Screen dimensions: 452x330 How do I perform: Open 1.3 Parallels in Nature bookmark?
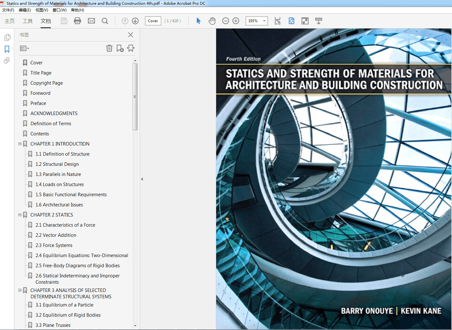click(x=58, y=174)
